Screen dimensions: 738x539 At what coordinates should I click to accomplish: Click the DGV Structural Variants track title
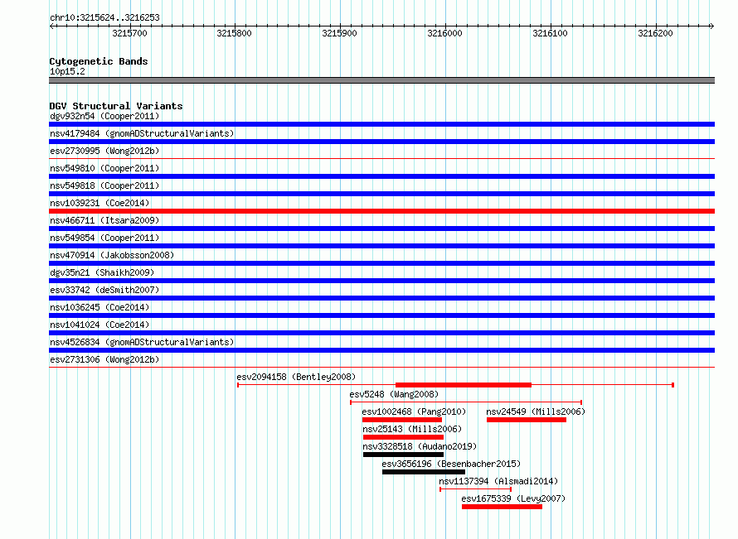pyautogui.click(x=116, y=106)
